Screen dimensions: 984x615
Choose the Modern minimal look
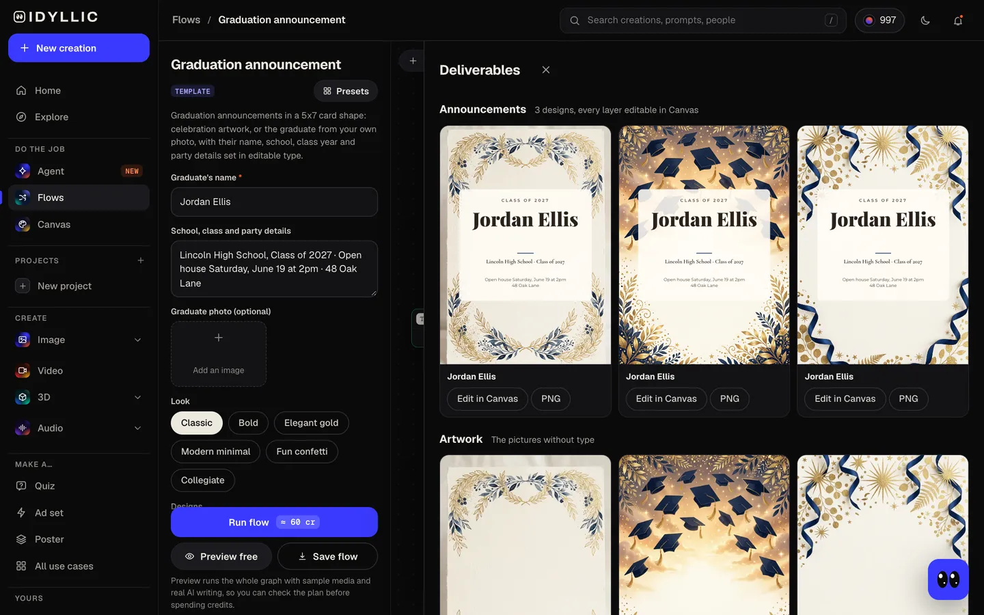pyautogui.click(x=216, y=452)
